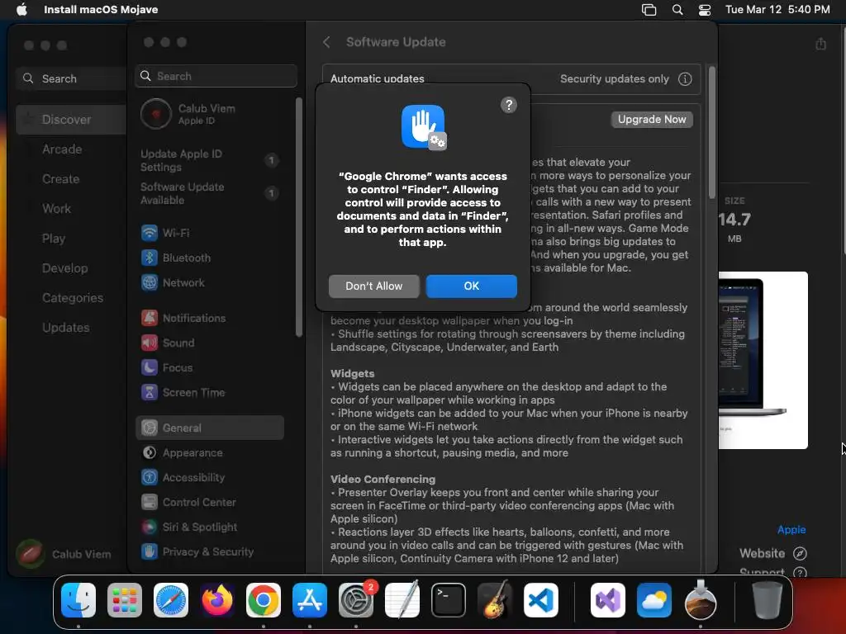
Task: Open TextEdit from the Dock
Action: tap(402, 600)
